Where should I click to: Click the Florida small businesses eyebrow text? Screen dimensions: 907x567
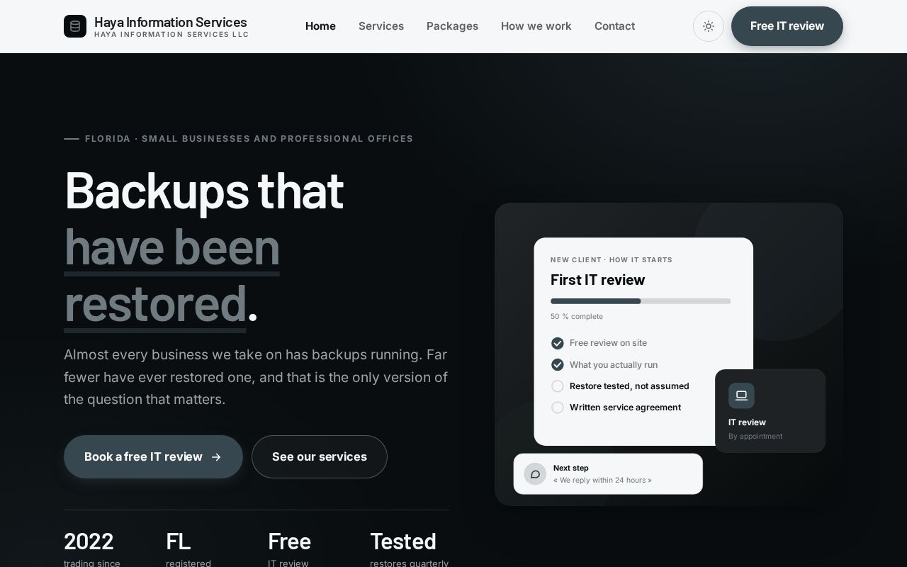(x=249, y=139)
